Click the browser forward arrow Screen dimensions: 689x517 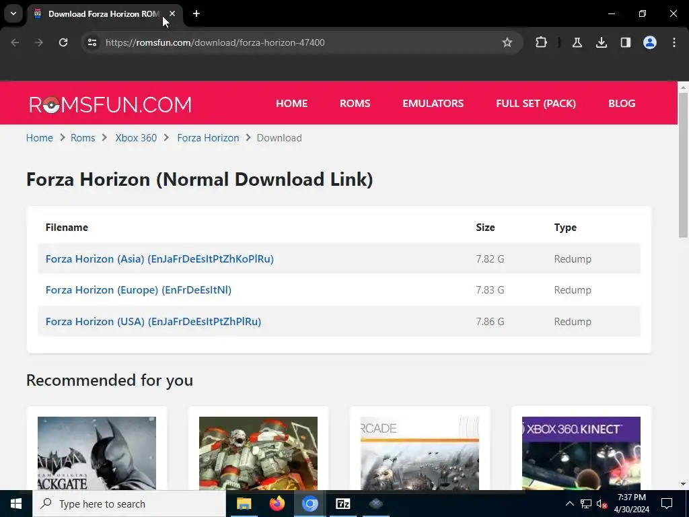click(39, 42)
